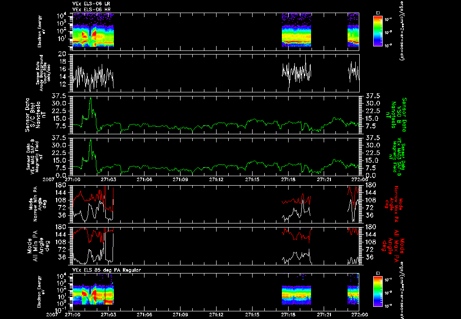Click the white 'VEx MAG SAF-B' left axis label
461x319 pixels.
(32, 156)
